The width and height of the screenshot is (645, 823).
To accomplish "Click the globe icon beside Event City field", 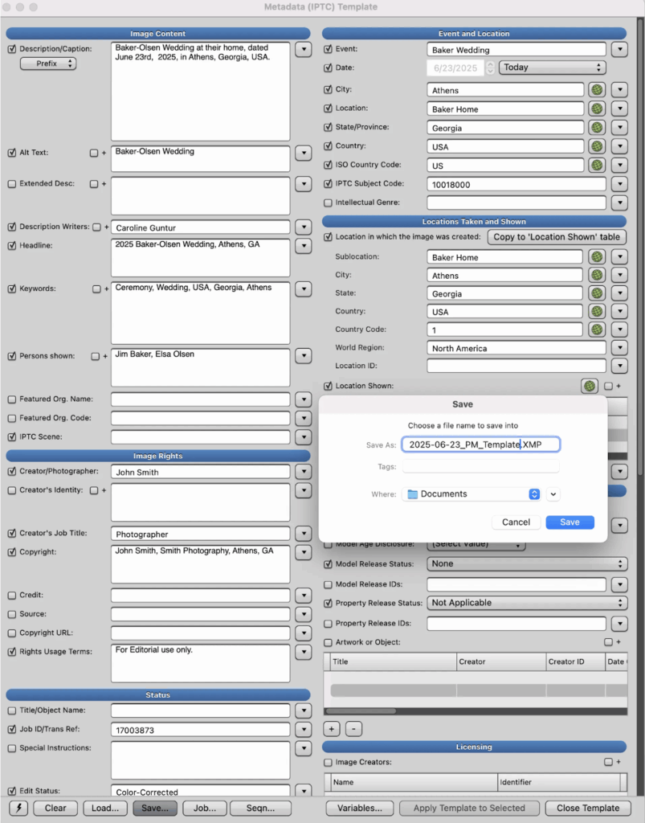I will pyautogui.click(x=597, y=90).
